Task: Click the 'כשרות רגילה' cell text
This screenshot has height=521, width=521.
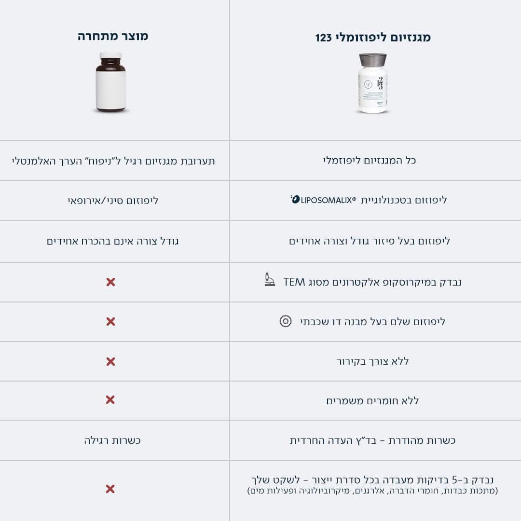Action: [112, 440]
